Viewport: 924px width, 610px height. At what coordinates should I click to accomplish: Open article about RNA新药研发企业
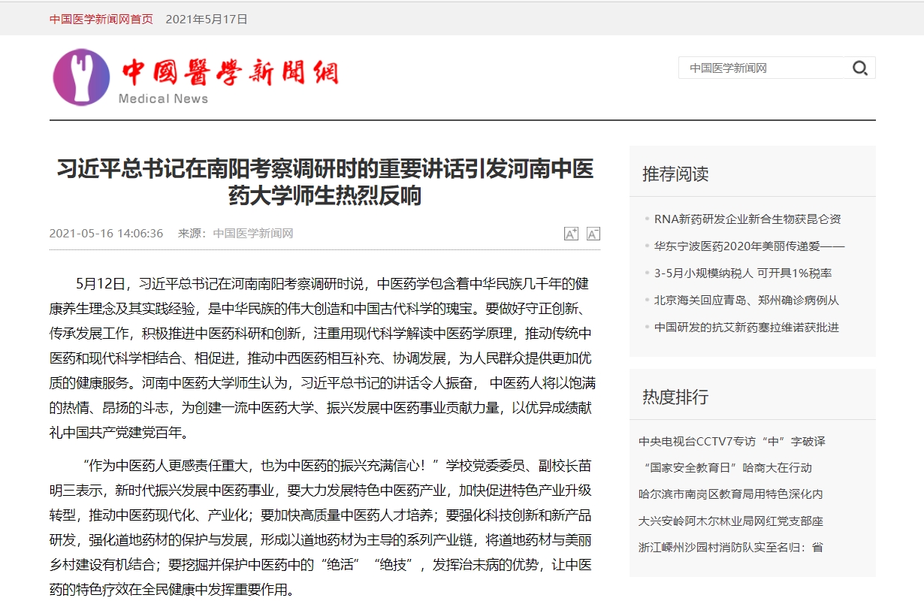tap(747, 219)
